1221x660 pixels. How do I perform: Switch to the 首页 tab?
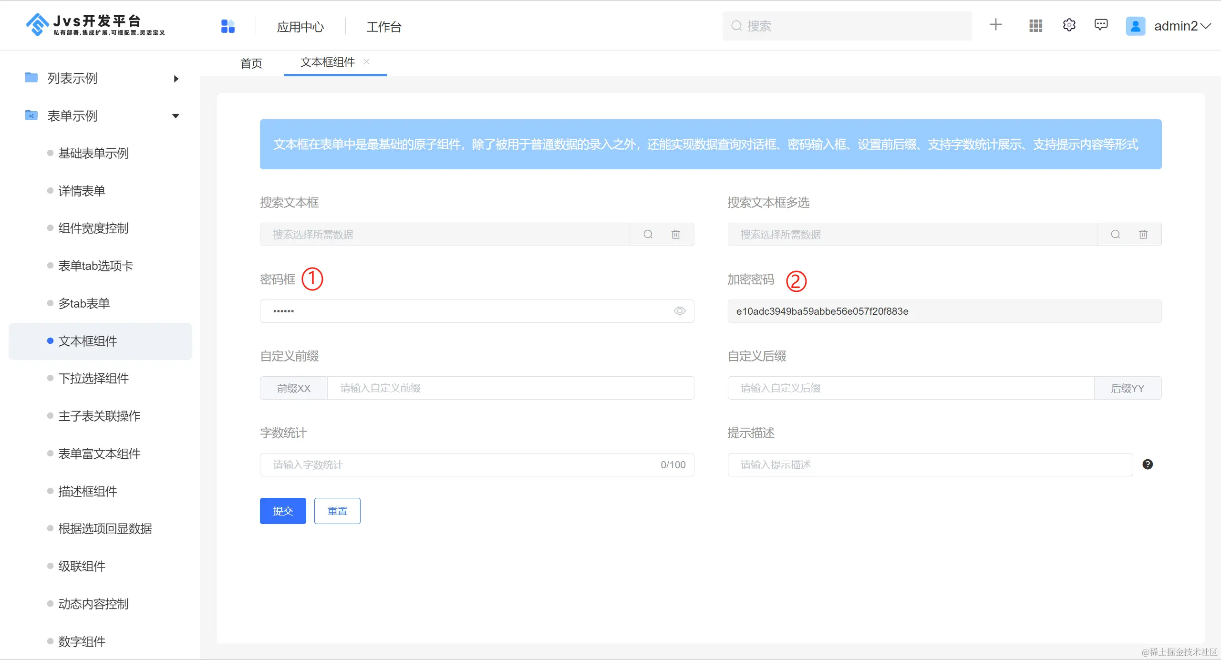coord(251,63)
